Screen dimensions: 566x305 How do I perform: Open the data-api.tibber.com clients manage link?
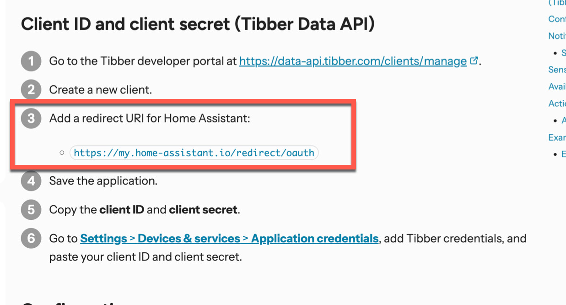click(x=352, y=61)
